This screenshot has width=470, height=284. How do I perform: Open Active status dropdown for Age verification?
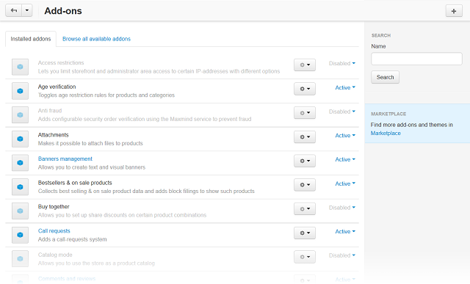pos(345,87)
